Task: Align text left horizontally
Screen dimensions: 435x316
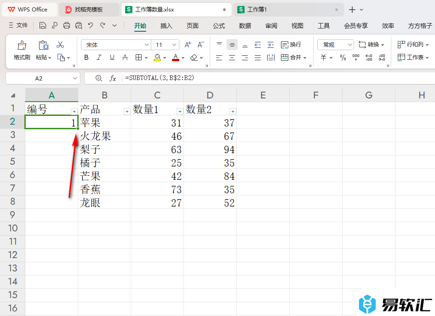Action: (219, 57)
